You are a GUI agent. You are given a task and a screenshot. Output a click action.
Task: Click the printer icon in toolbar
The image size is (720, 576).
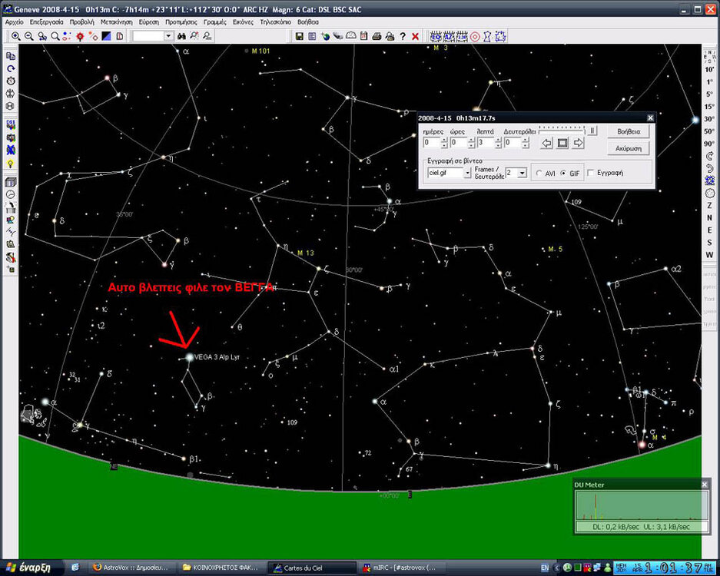pyautogui.click(x=377, y=36)
